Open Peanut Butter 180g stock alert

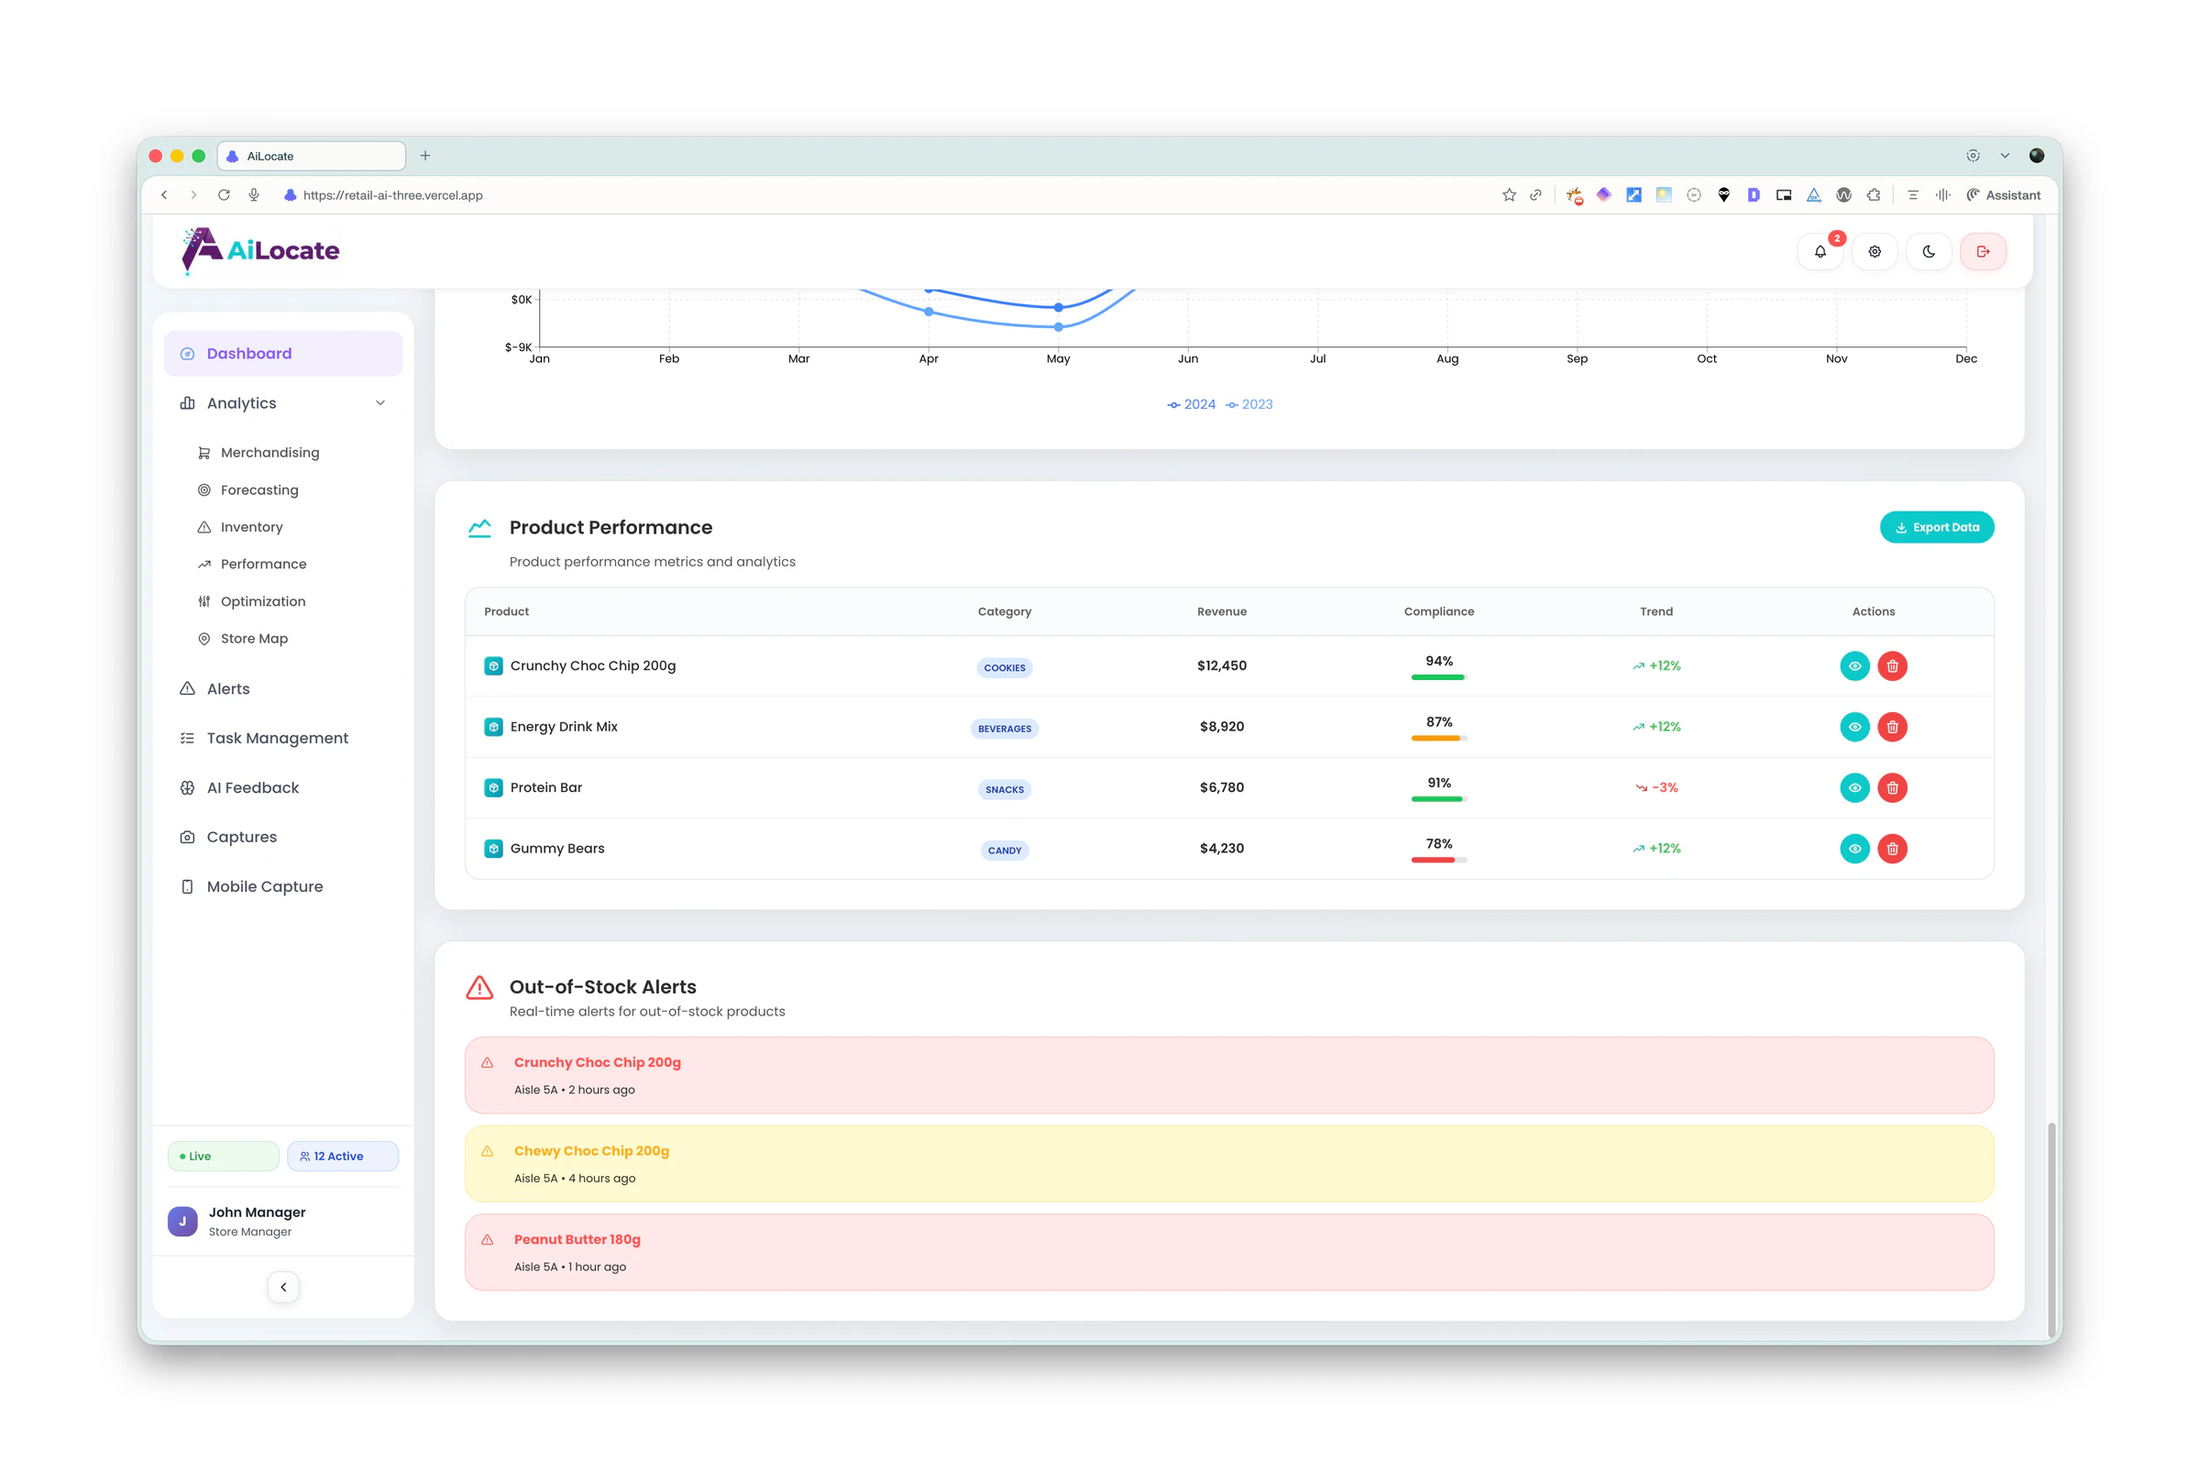click(x=1228, y=1252)
